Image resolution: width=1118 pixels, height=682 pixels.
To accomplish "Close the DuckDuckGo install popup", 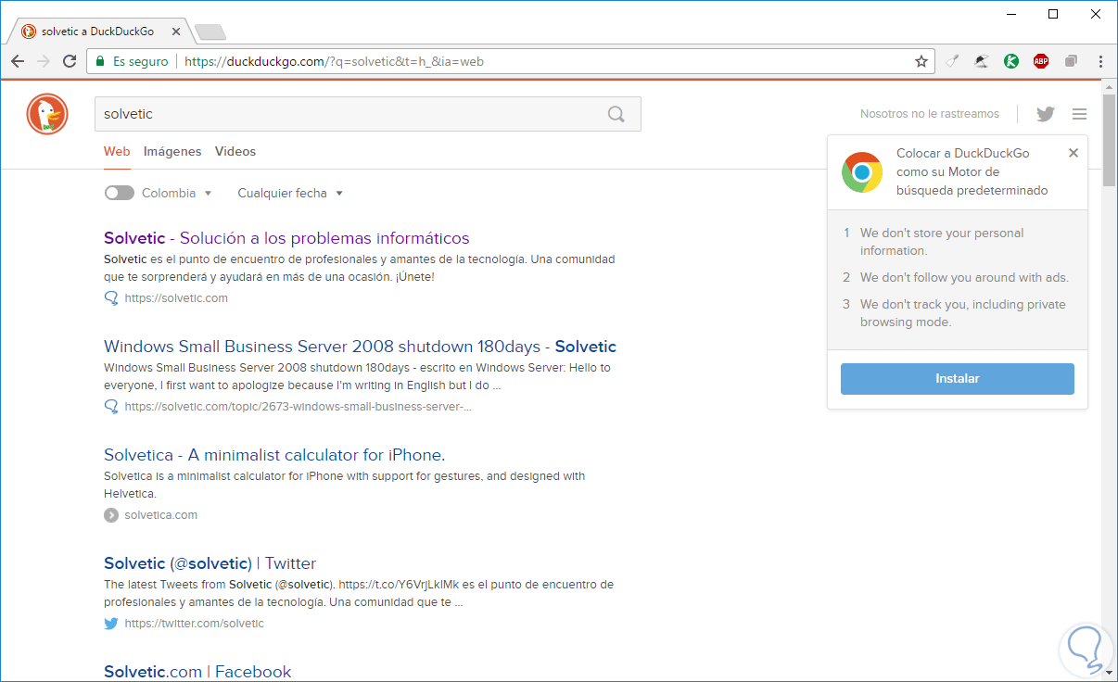I will click(x=1074, y=153).
